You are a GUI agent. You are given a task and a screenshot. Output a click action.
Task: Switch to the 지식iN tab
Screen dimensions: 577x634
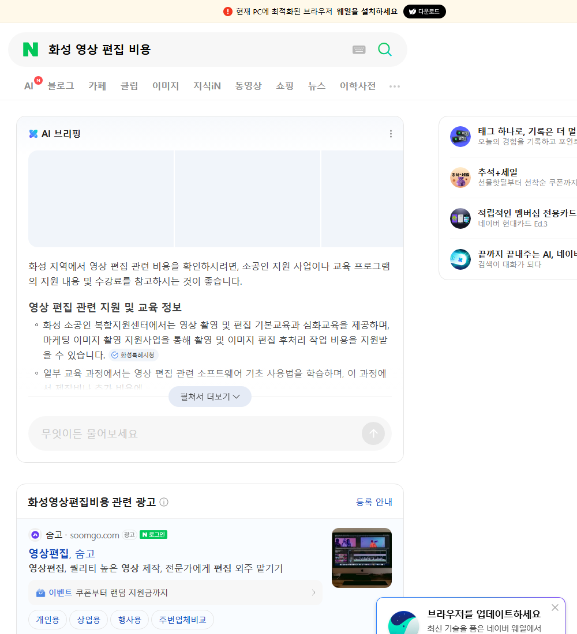click(207, 86)
